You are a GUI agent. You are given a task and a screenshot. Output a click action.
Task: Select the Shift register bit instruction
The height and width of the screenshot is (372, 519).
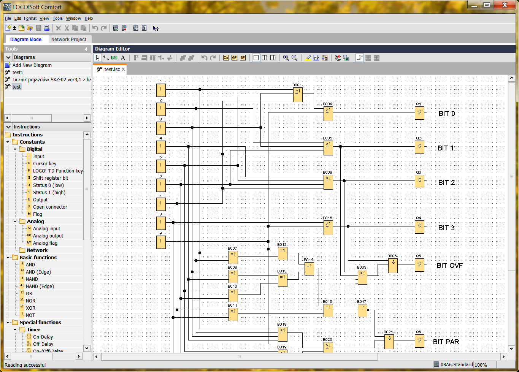51,178
